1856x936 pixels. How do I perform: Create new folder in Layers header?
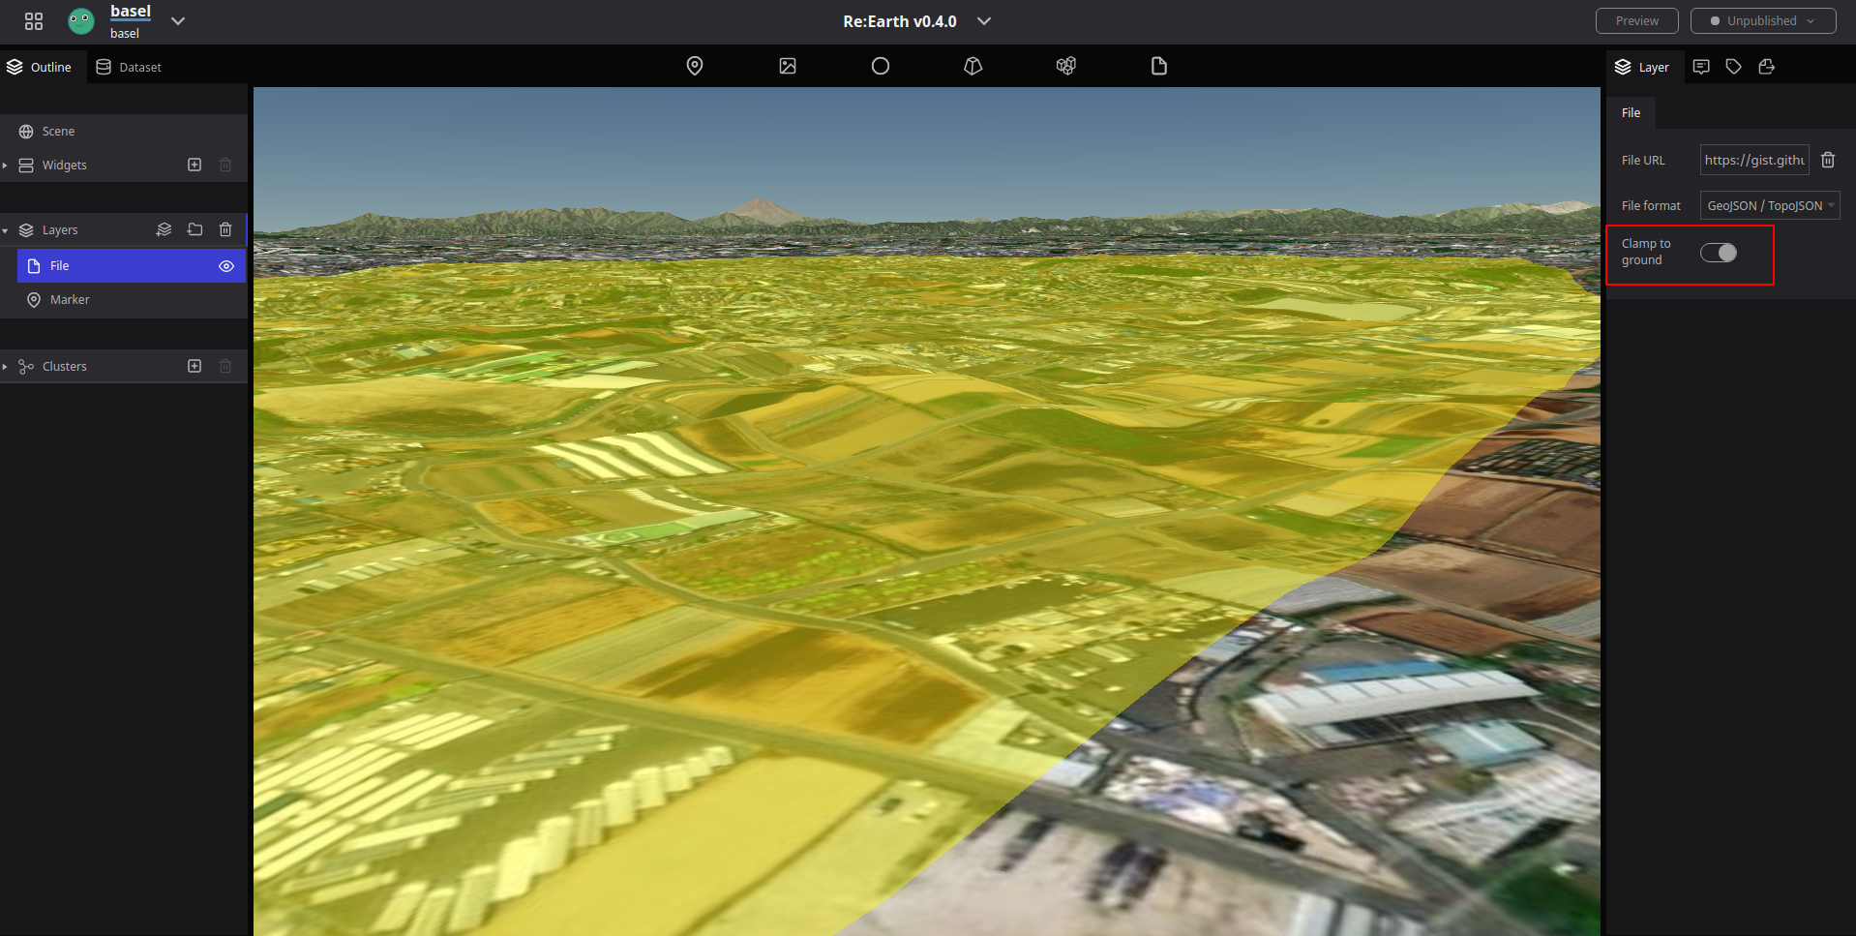coord(195,229)
